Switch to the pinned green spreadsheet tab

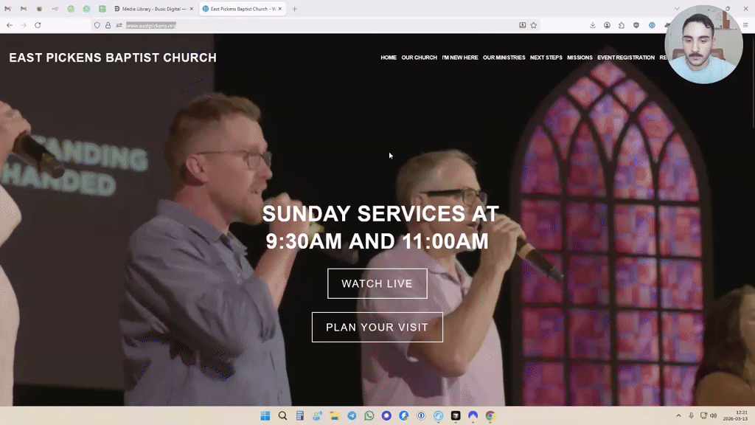click(102, 9)
